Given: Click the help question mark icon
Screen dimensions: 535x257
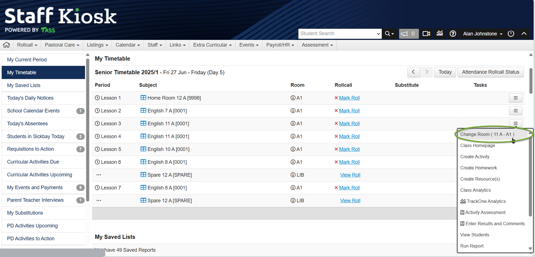Looking at the screenshot, I should pos(453,34).
